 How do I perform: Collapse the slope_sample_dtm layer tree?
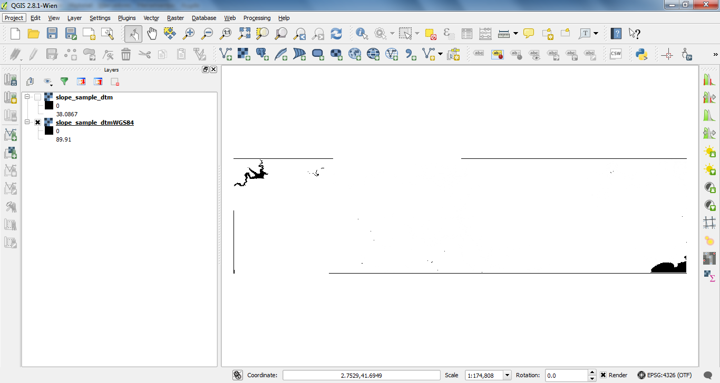[x=27, y=97]
